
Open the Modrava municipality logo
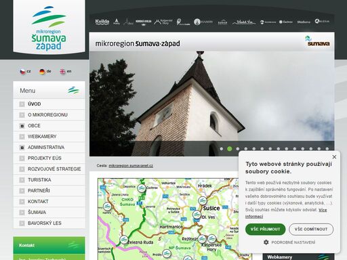pyautogui.click(x=304, y=22)
